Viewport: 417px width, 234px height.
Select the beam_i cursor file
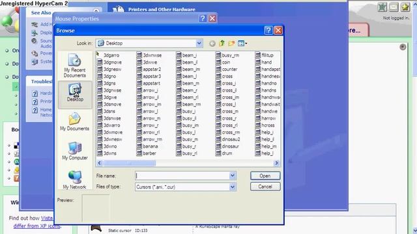pos(186,55)
